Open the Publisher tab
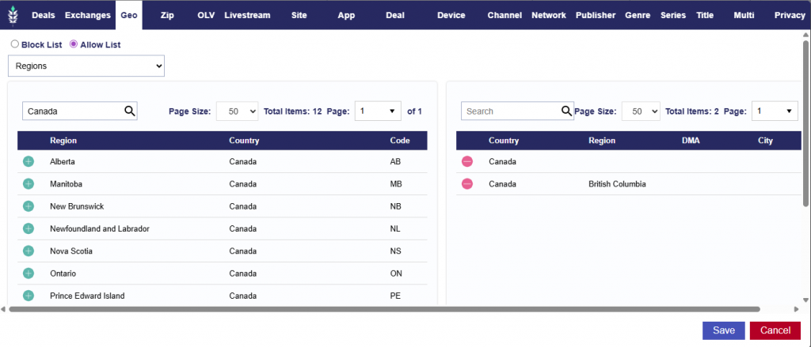Viewport: 811px width, 347px height. coord(595,15)
